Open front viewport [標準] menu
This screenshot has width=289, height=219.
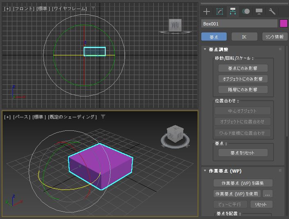click(x=43, y=9)
